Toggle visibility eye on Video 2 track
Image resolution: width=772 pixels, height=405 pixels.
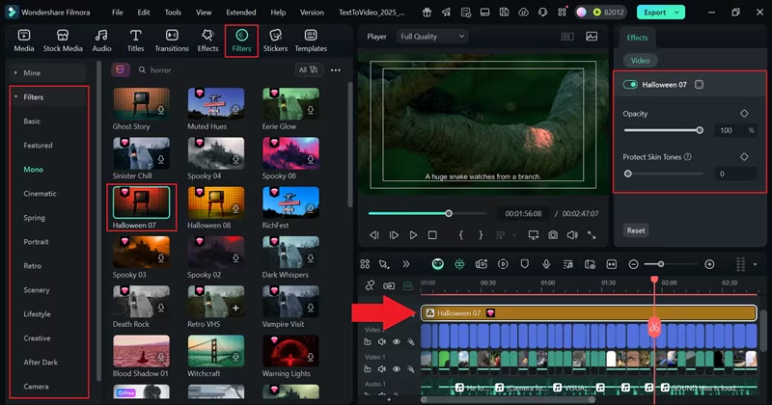(397, 341)
